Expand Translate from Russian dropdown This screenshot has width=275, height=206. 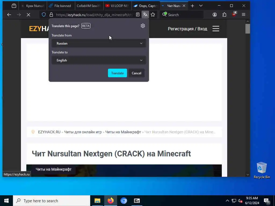(99, 43)
